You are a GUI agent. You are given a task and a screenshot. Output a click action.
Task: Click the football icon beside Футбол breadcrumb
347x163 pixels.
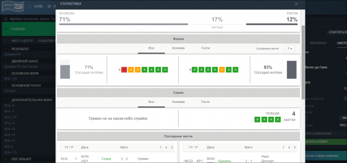pyautogui.click(x=6, y=19)
